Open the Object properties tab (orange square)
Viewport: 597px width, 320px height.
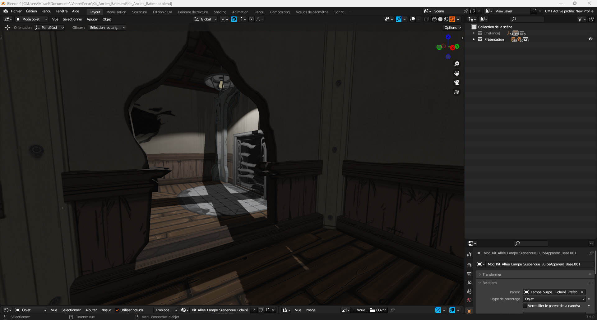[x=469, y=311]
